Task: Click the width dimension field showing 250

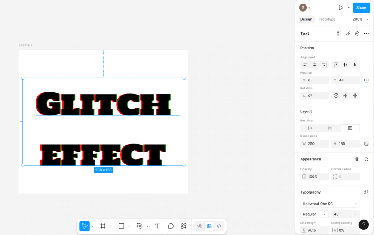Action: 315,143
